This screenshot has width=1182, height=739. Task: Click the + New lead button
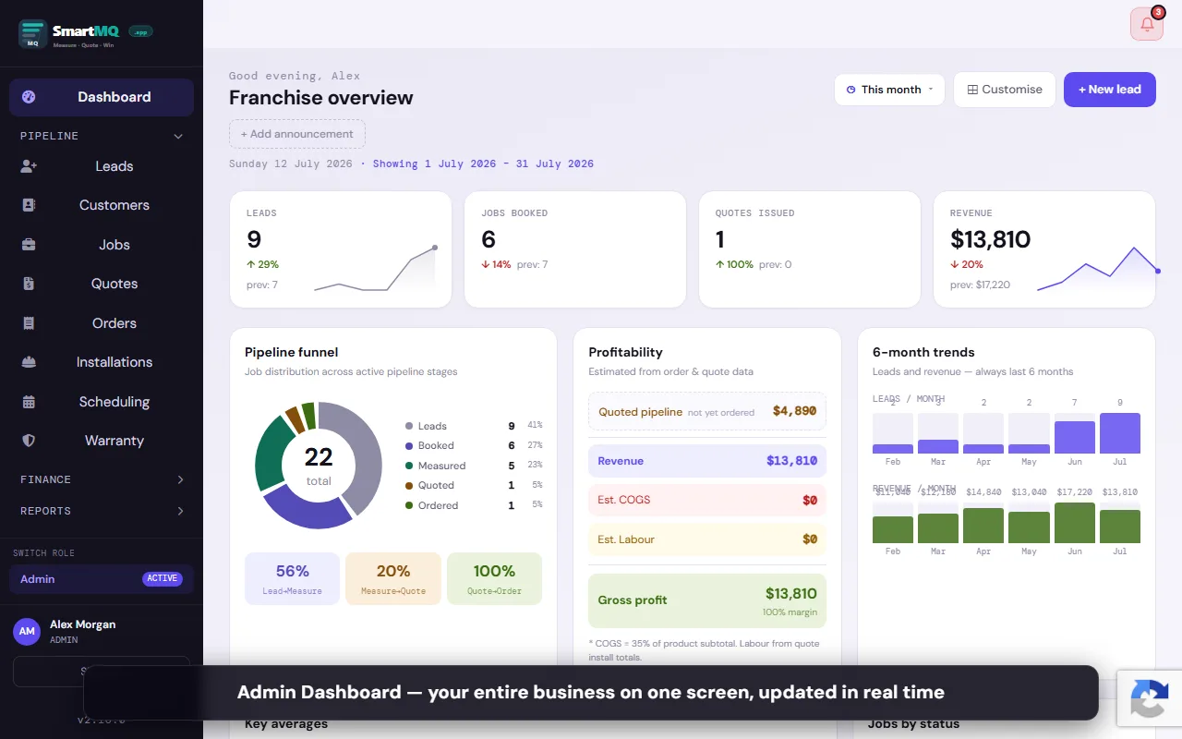[x=1110, y=90]
